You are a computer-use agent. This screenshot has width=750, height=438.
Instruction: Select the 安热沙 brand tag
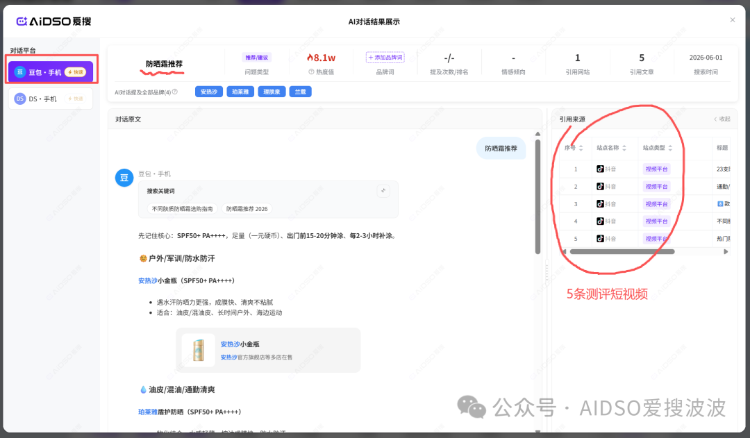click(x=209, y=92)
